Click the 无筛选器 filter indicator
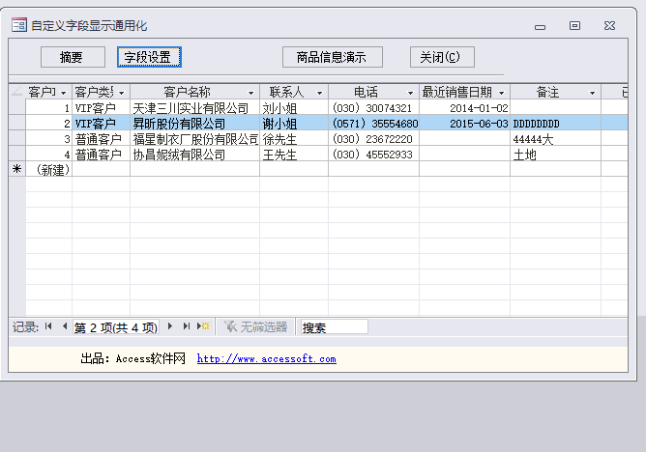This screenshot has width=646, height=452. click(255, 327)
